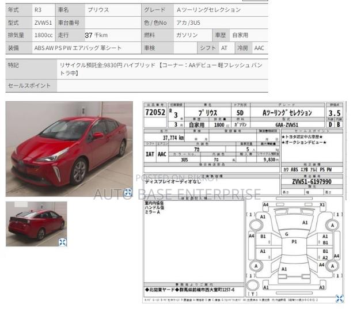The image size is (357, 312).
Task: Expand the auction sheet image to fullscreen
Action: (340, 299)
